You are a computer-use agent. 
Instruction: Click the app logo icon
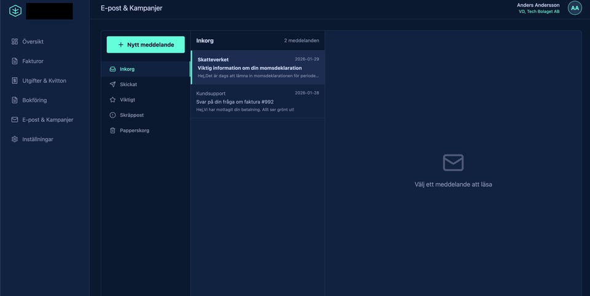tap(15, 11)
